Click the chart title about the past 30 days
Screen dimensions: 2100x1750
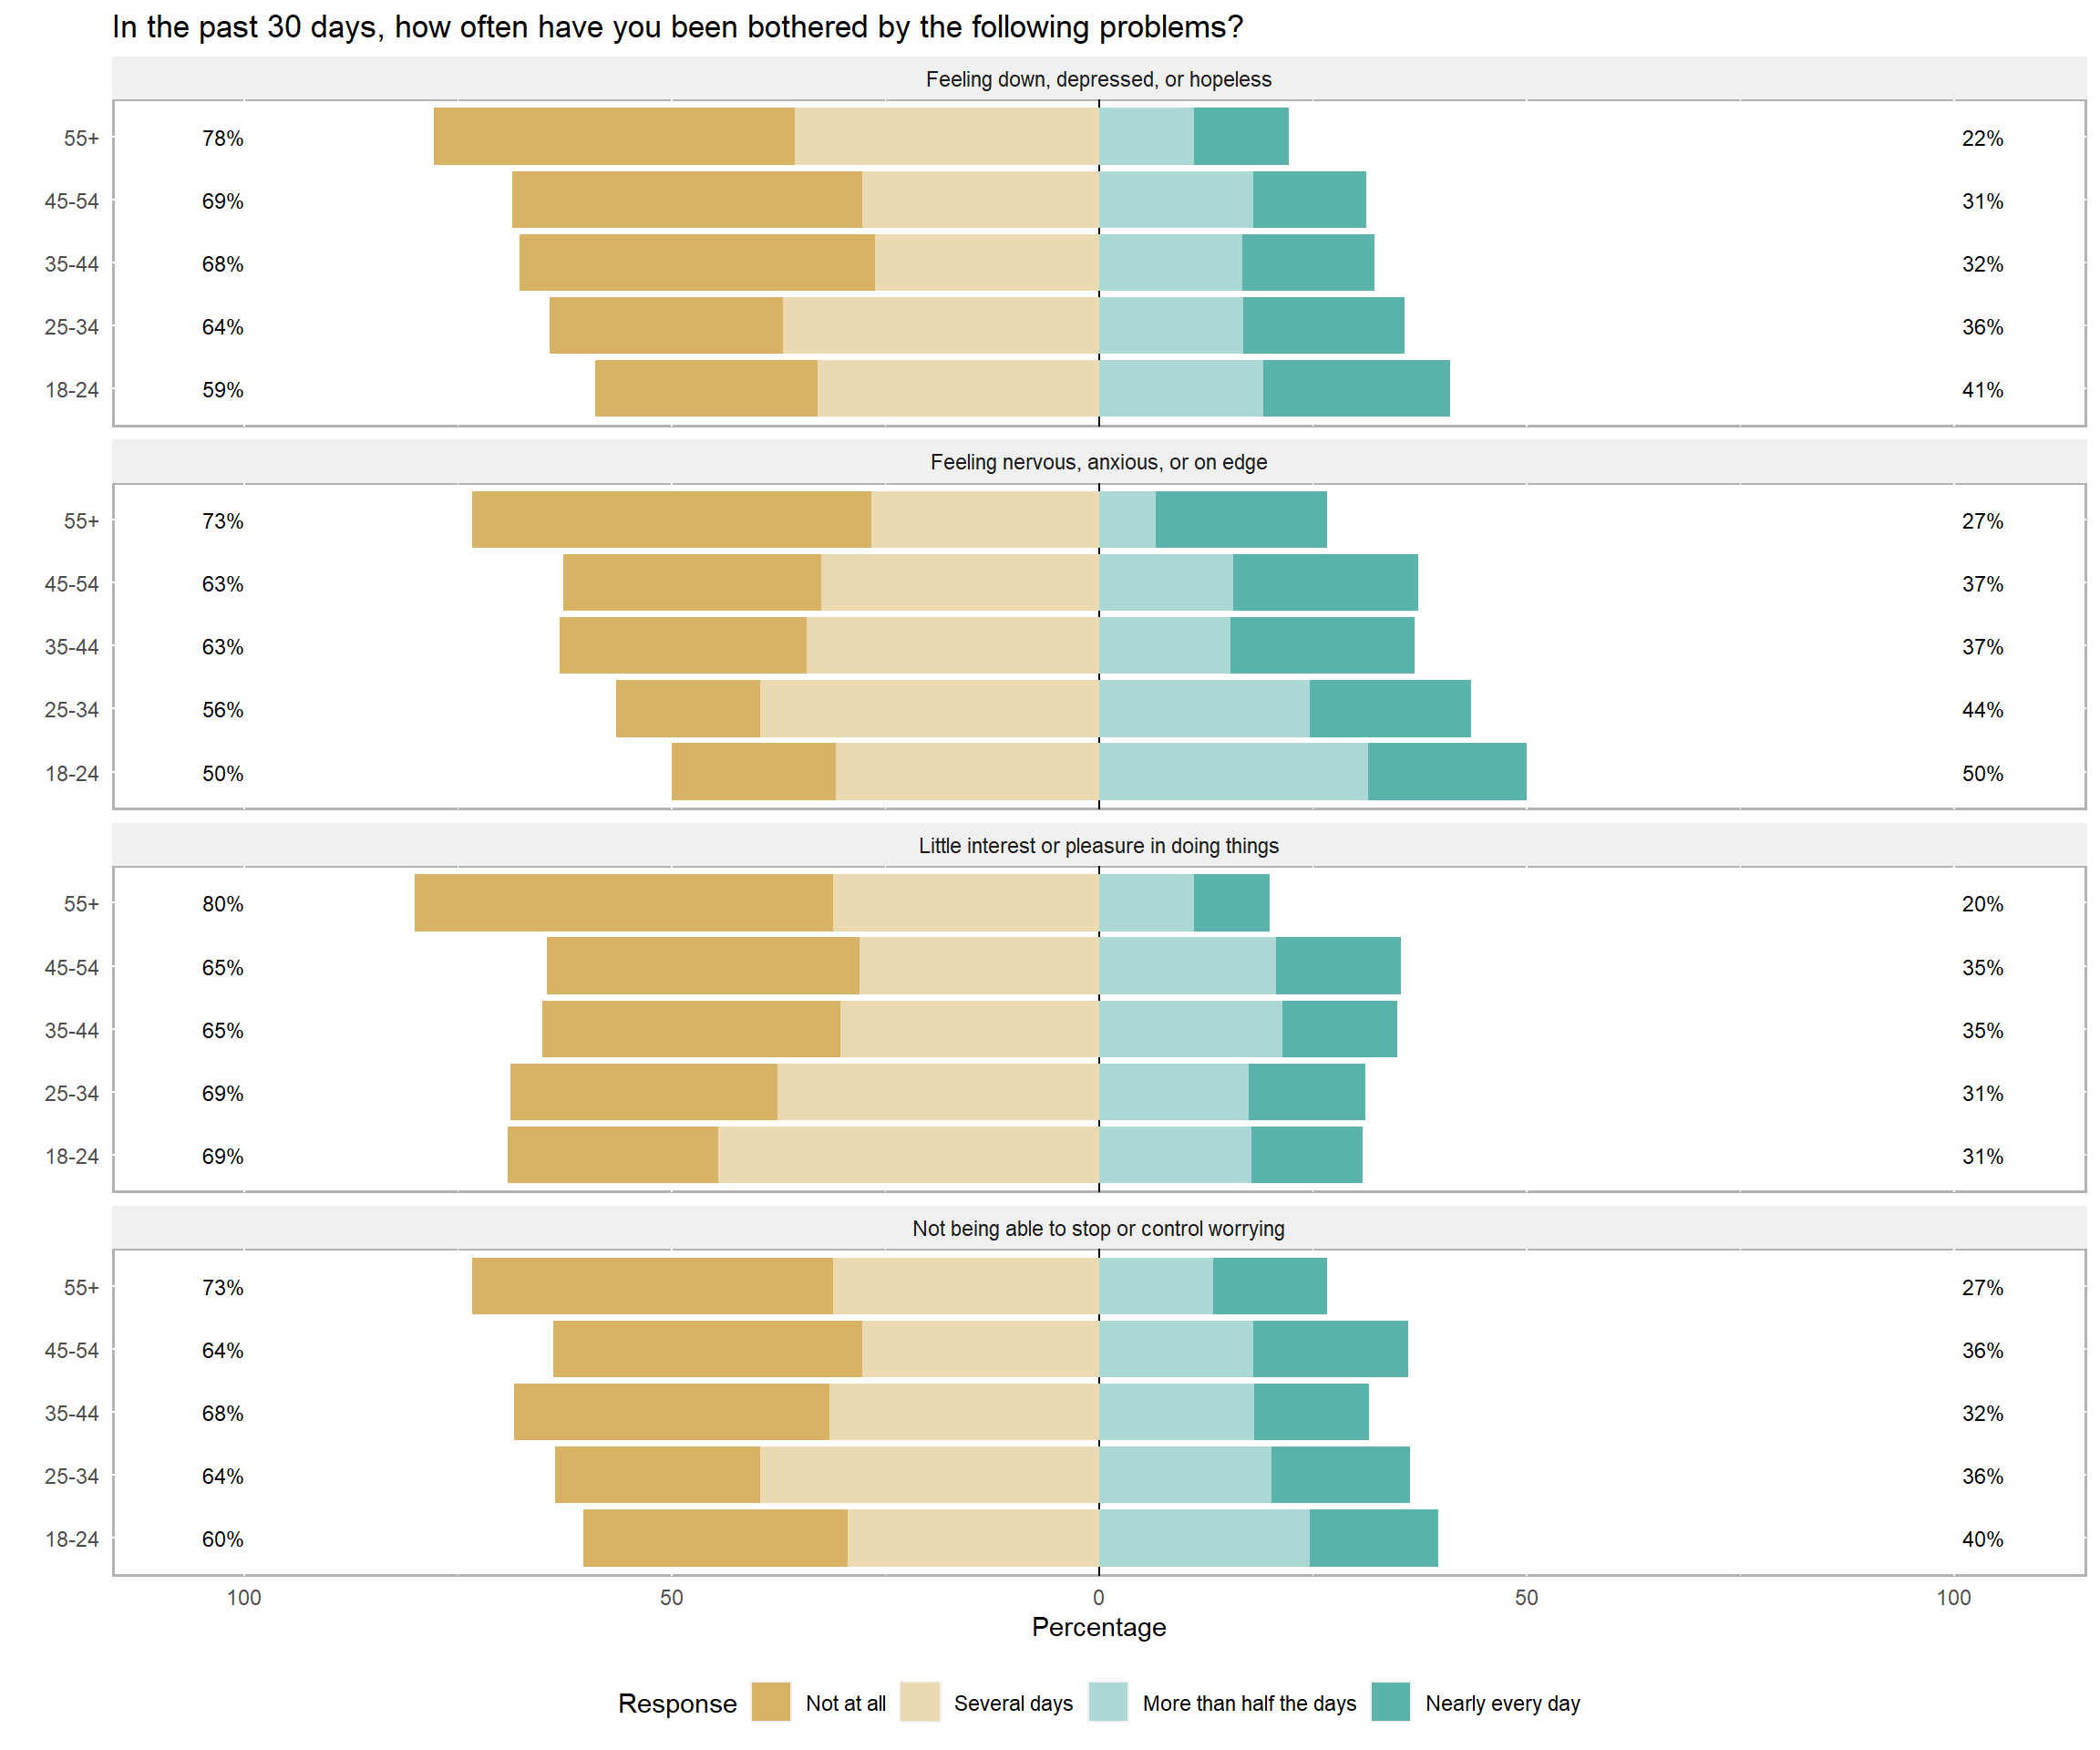(677, 27)
